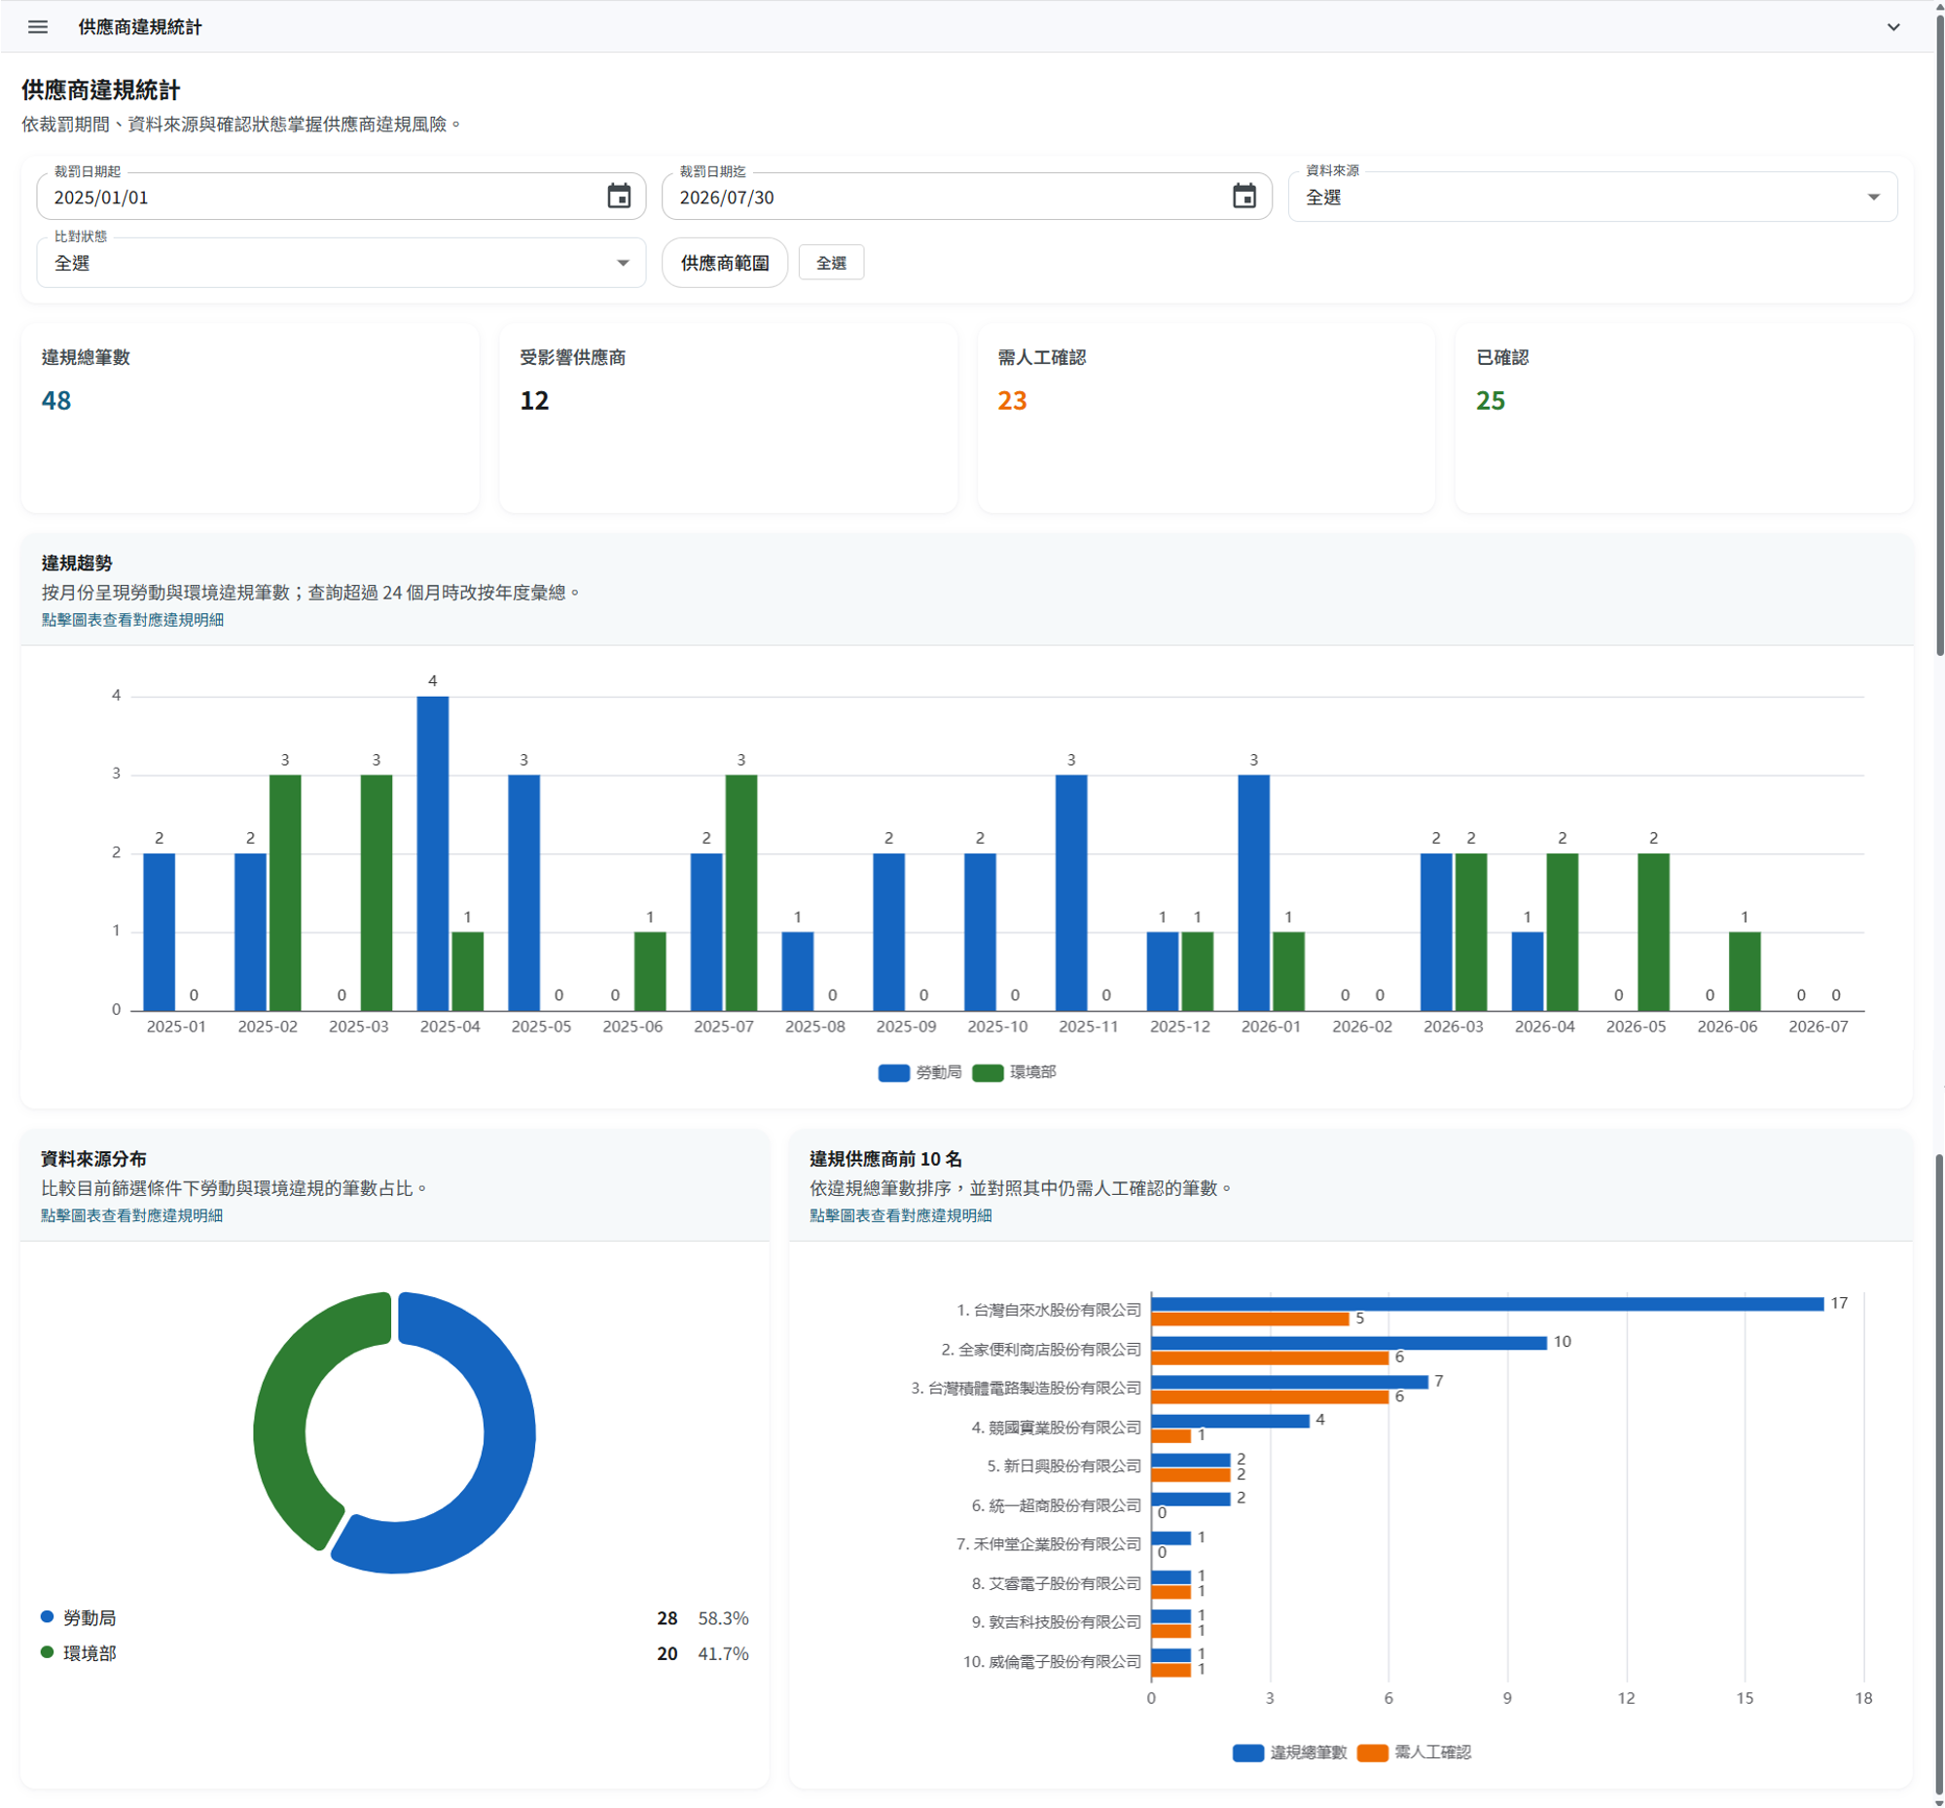Click the 2025-02 環境部 bar valued 3
1945x1808 pixels.
(285, 892)
